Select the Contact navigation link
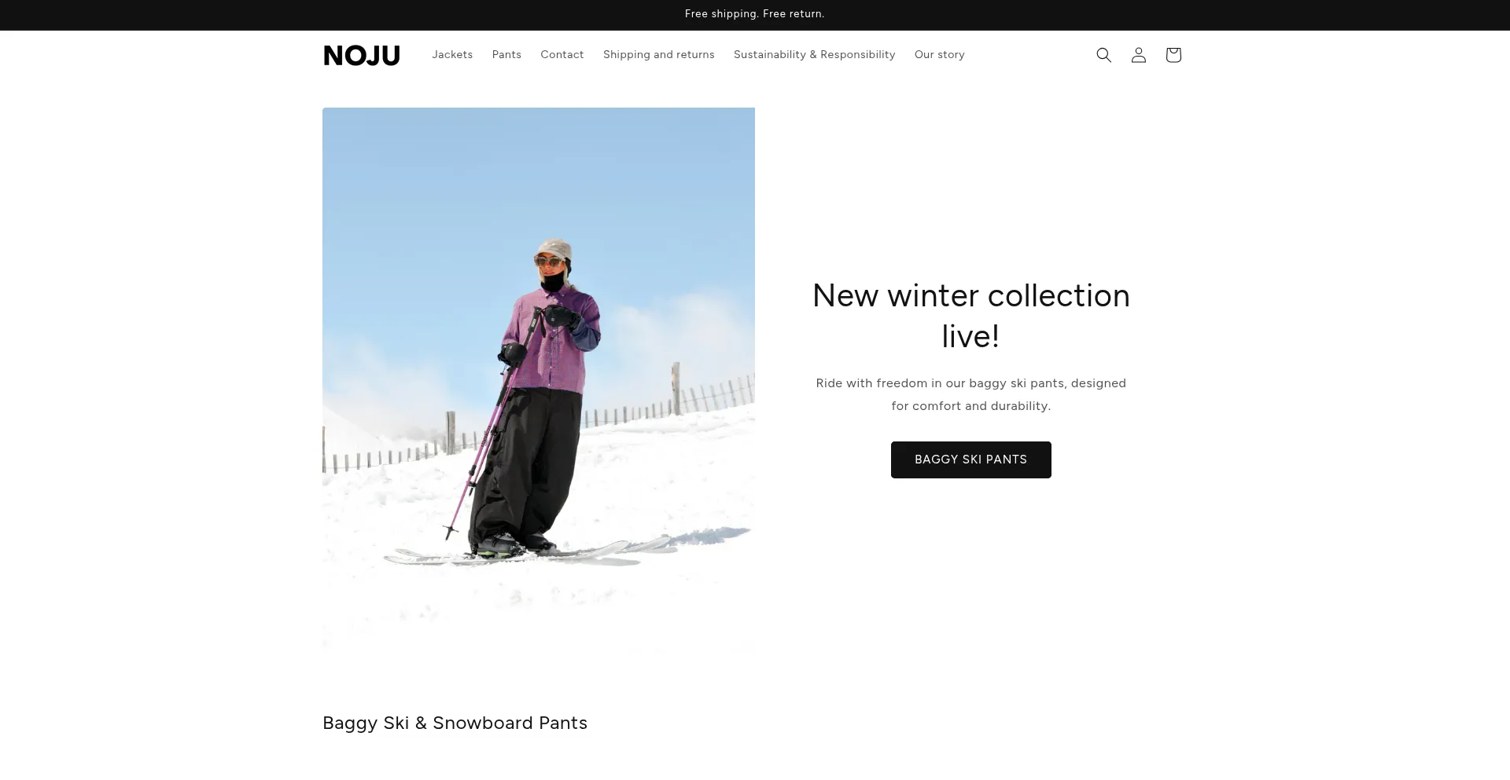This screenshot has height=780, width=1510. 562,54
